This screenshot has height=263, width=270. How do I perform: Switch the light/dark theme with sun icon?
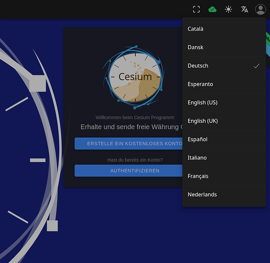(x=228, y=9)
